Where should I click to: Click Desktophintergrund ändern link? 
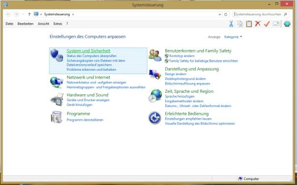click(x=185, y=79)
